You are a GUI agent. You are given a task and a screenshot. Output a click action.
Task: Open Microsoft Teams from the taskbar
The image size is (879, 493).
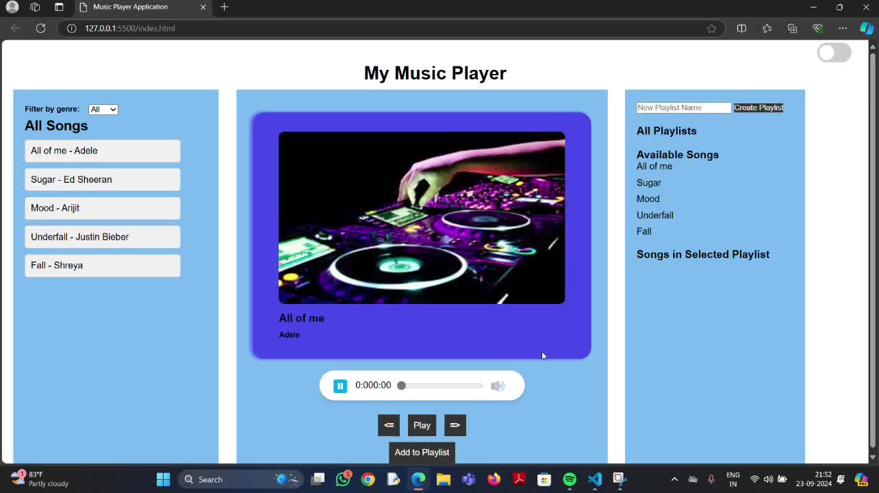coord(469,479)
